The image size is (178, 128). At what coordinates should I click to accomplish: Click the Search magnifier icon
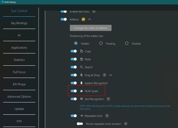coord(81,67)
